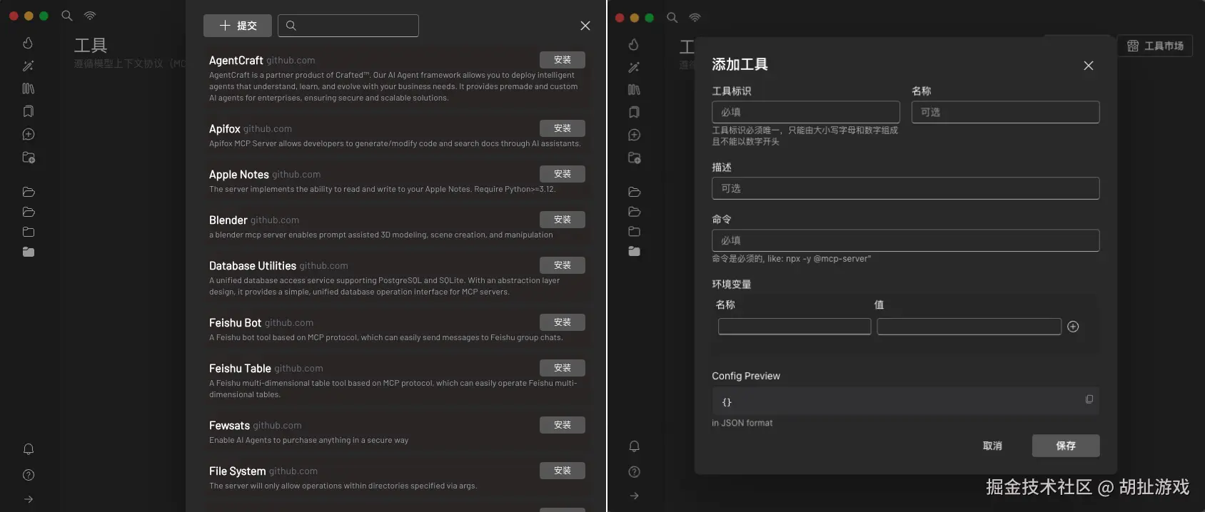Click new folder icon in right window sidebar
This screenshot has width=1205, height=512.
pyautogui.click(x=634, y=158)
